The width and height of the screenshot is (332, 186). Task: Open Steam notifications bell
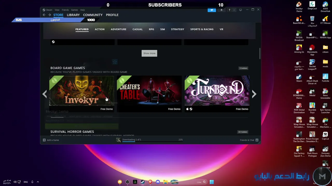[x=222, y=10]
